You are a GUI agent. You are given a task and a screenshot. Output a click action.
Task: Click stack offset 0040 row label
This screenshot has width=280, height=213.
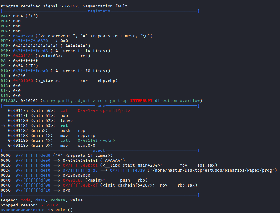tap(6, 180)
